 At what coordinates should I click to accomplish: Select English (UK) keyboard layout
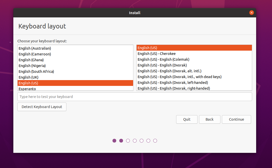click(28, 77)
